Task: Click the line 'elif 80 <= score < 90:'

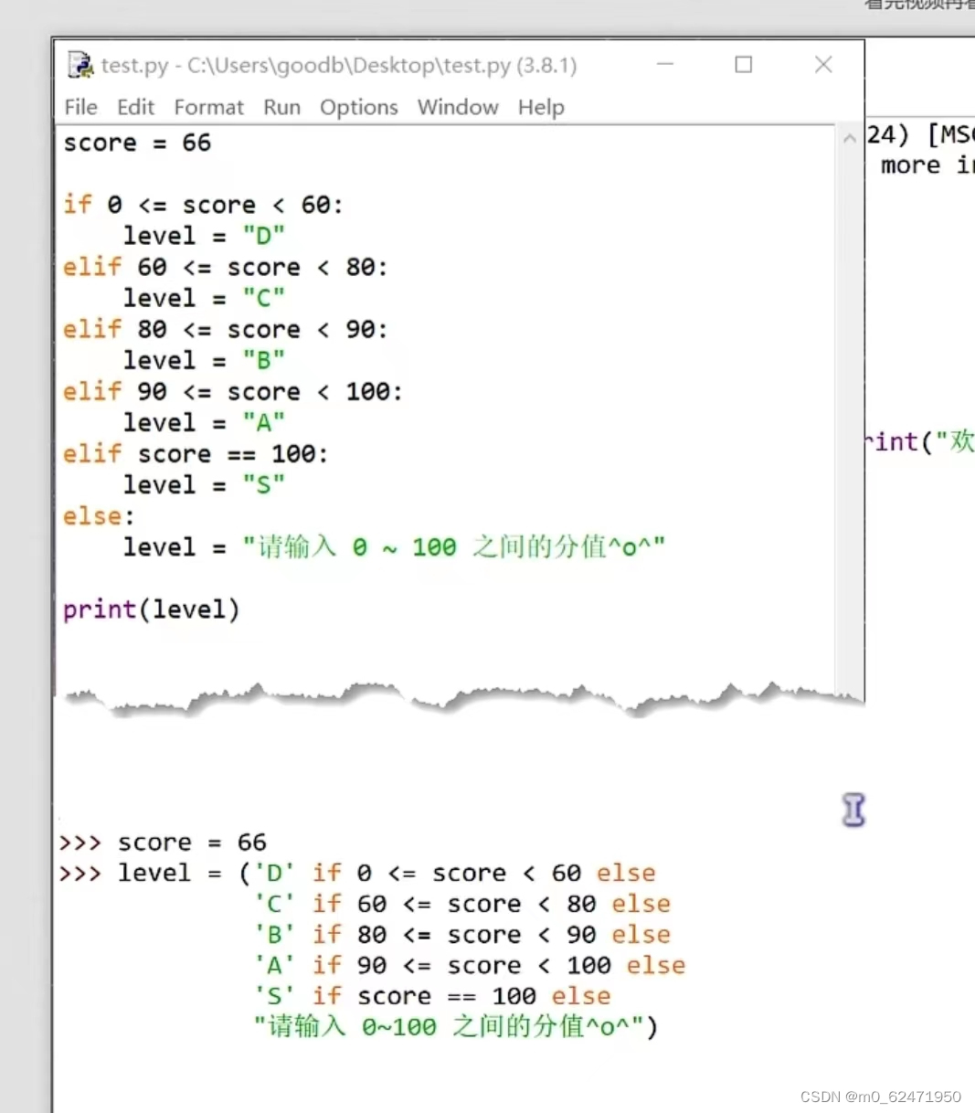Action: pos(225,329)
